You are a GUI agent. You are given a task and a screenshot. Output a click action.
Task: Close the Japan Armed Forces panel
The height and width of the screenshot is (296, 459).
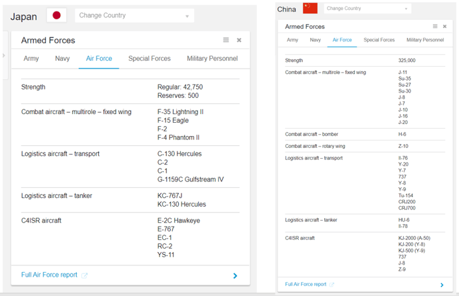(x=239, y=40)
